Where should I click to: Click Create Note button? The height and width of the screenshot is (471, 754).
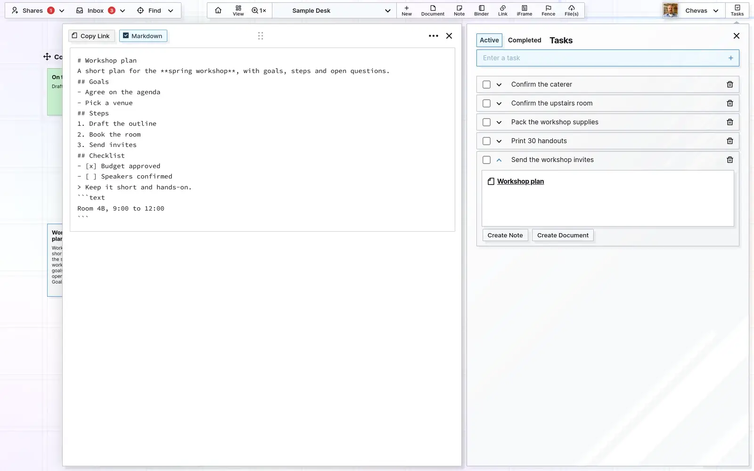tap(505, 235)
